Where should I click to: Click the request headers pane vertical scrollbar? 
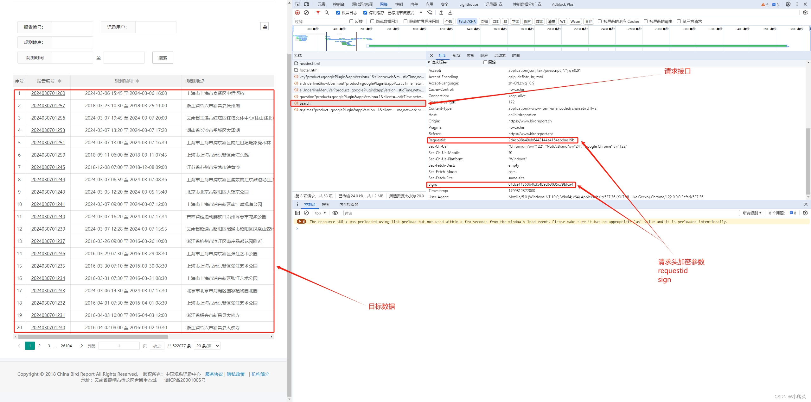point(808,161)
